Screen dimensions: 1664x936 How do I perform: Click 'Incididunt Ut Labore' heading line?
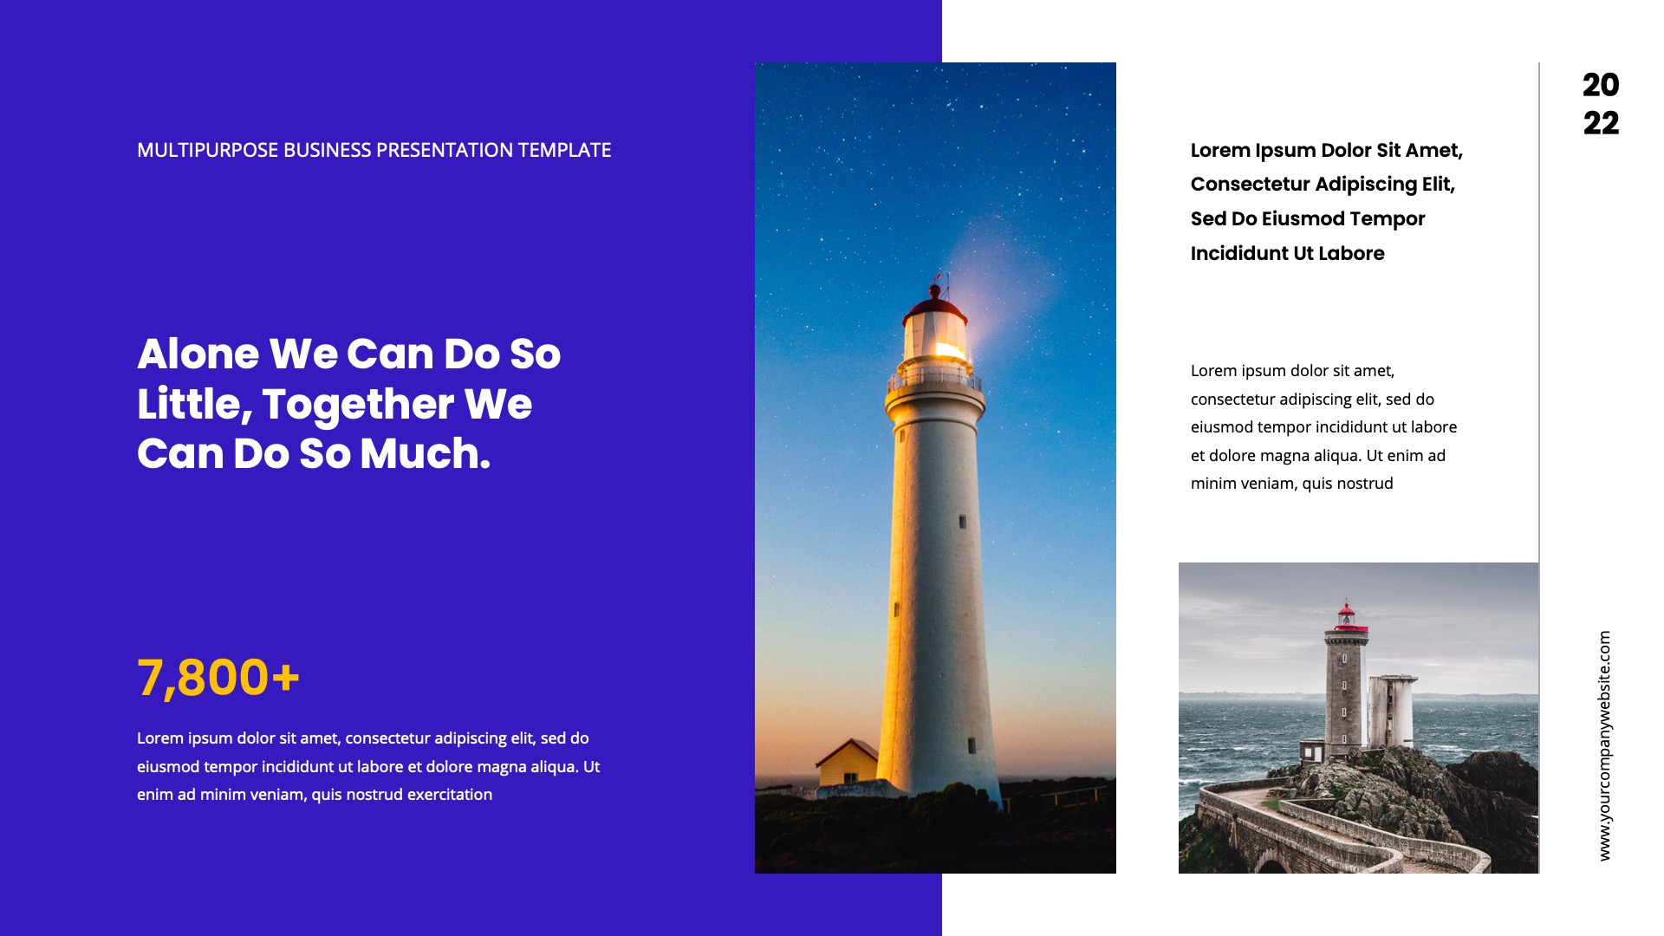1287,253
